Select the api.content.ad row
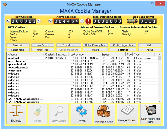The width and height of the screenshot is (168, 130). [82, 64]
